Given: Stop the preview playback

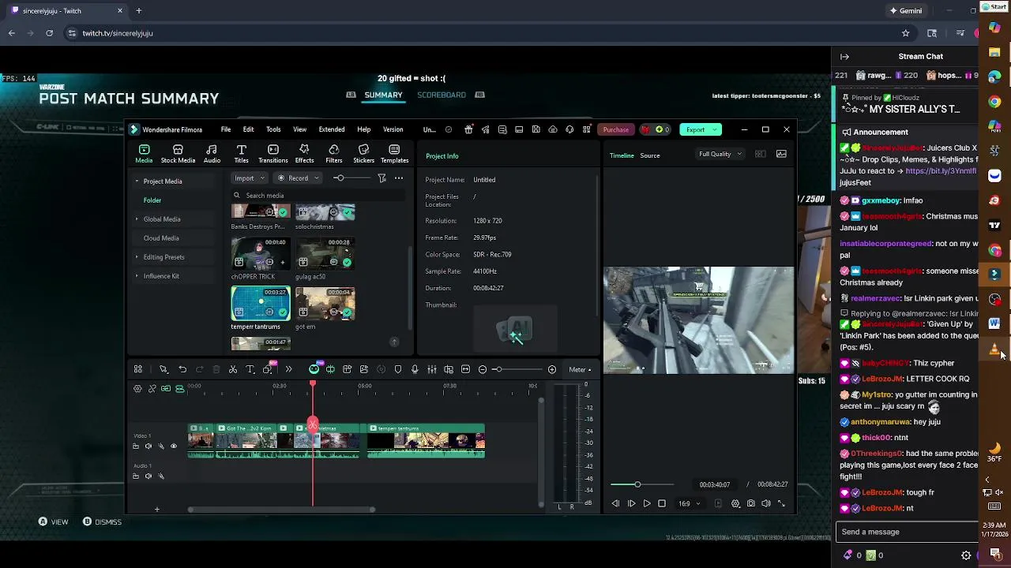Looking at the screenshot, I should [662, 503].
